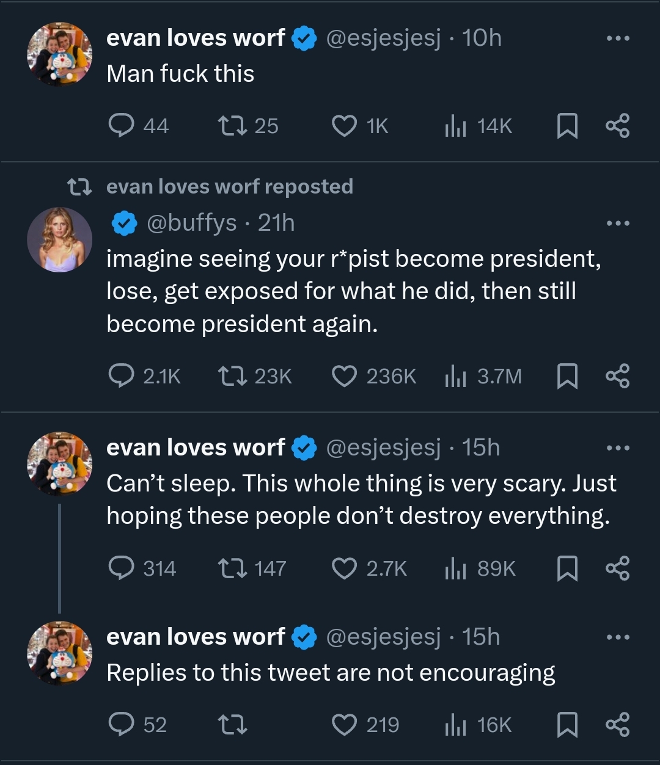Open replies on the @buffys tweet

[x=121, y=376]
